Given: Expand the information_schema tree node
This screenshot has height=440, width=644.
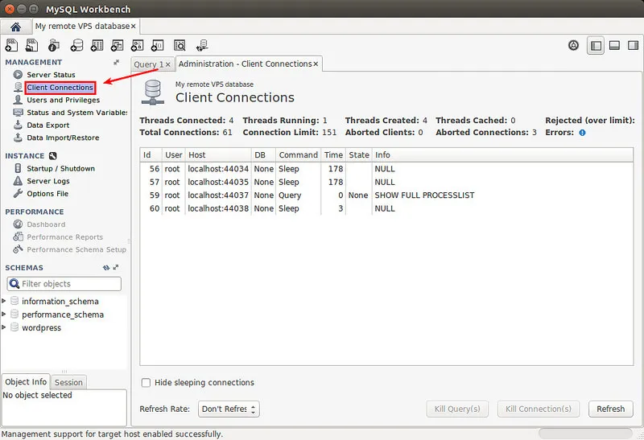Looking at the screenshot, I should pyautogui.click(x=5, y=302).
